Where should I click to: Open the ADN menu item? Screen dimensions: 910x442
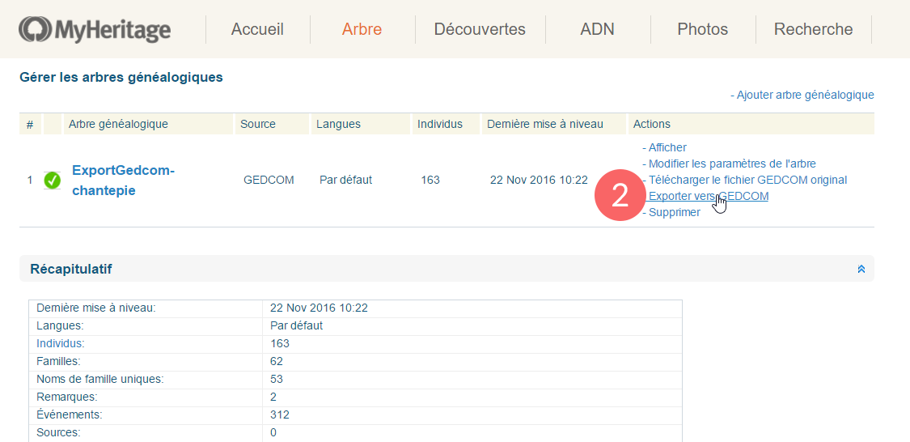[597, 30]
